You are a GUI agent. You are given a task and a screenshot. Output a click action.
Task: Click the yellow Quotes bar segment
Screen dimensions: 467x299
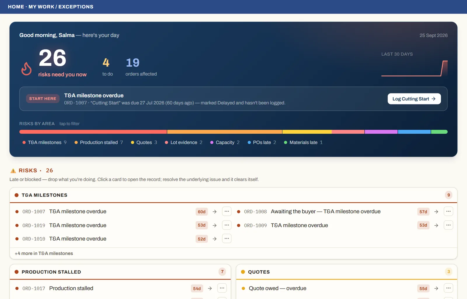pos(307,132)
